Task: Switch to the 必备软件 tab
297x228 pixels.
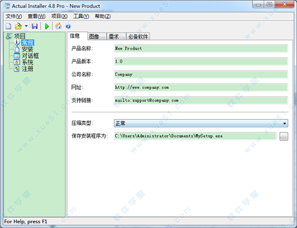Action: (138, 37)
